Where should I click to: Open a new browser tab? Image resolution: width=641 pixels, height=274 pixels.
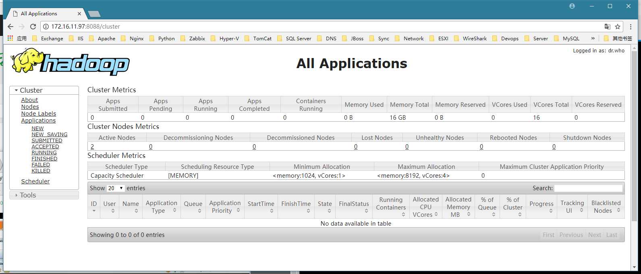(x=94, y=14)
